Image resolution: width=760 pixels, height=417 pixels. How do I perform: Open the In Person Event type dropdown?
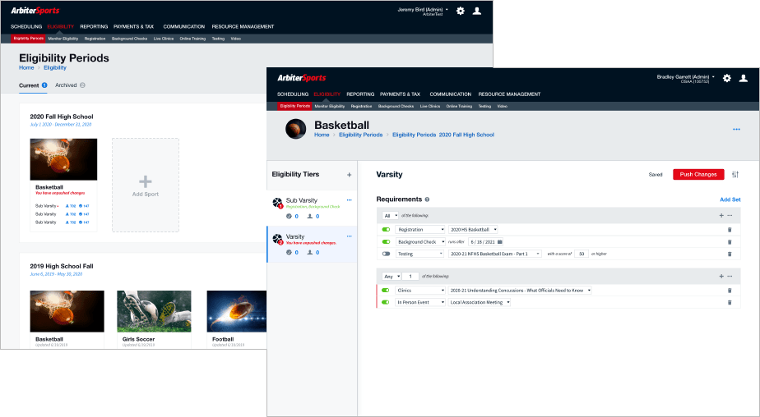click(420, 302)
